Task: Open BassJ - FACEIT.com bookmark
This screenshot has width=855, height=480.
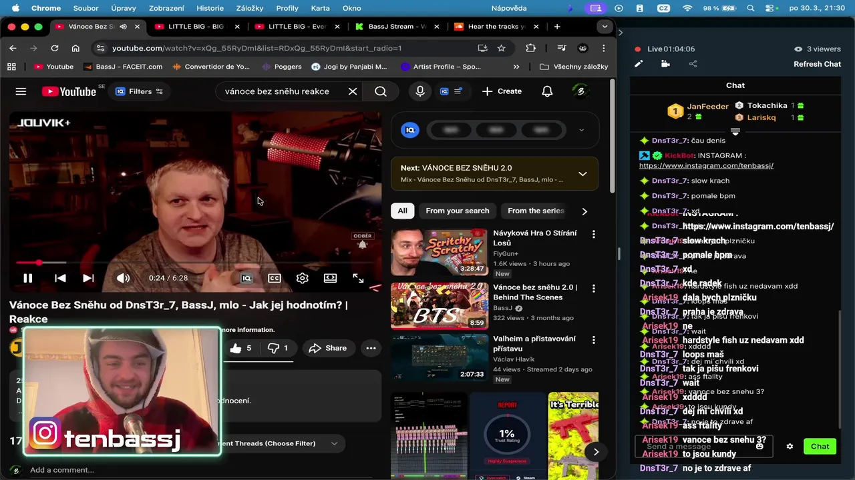Action: pyautogui.click(x=123, y=67)
